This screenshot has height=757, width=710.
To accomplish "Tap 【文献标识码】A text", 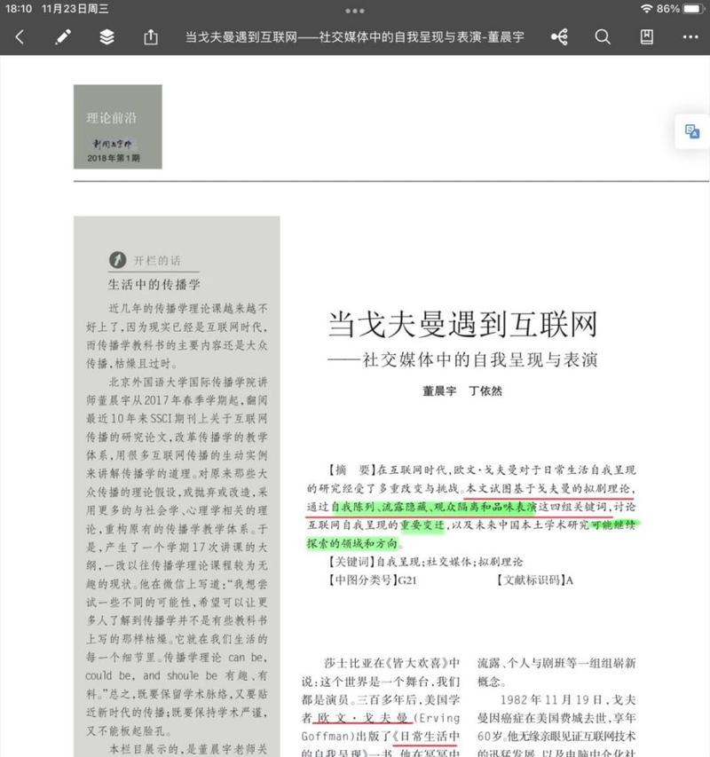I will [x=535, y=580].
